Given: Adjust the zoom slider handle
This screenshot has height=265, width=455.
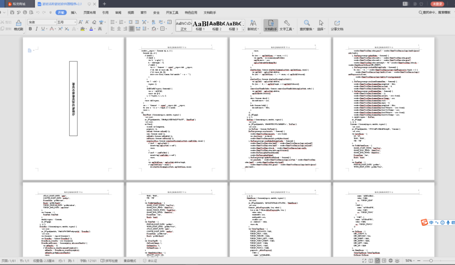Looking at the screenshot, I should (x=431, y=261).
